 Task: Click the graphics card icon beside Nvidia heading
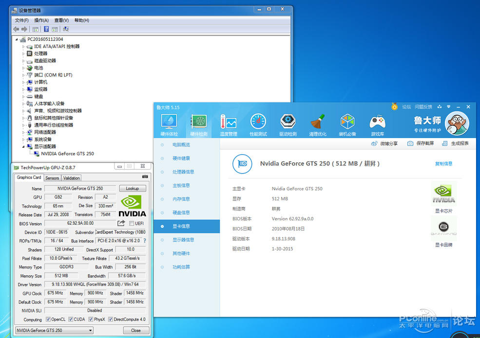pos(242,164)
